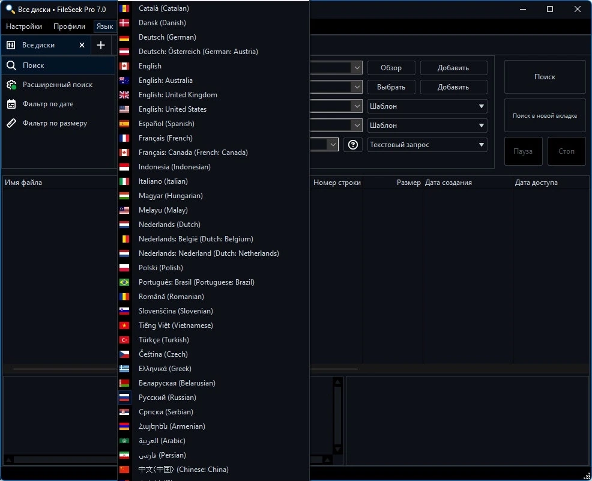Expand the combo box beside Выбрать
Viewport: 592px width, 481px height.
[357, 87]
